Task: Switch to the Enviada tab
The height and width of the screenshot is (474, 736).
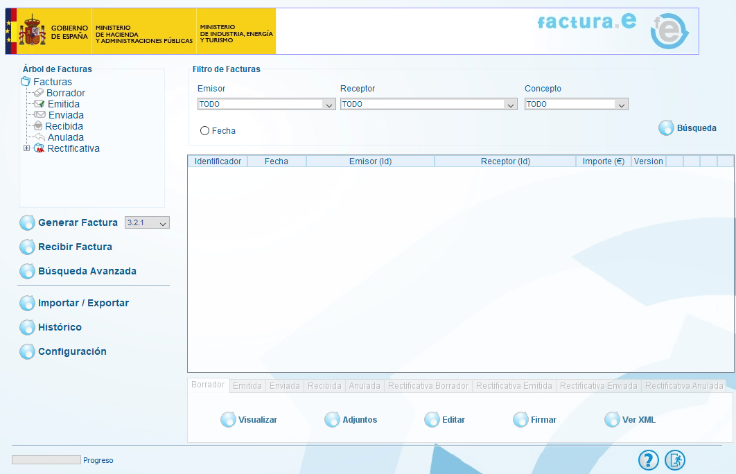Action: (284, 386)
